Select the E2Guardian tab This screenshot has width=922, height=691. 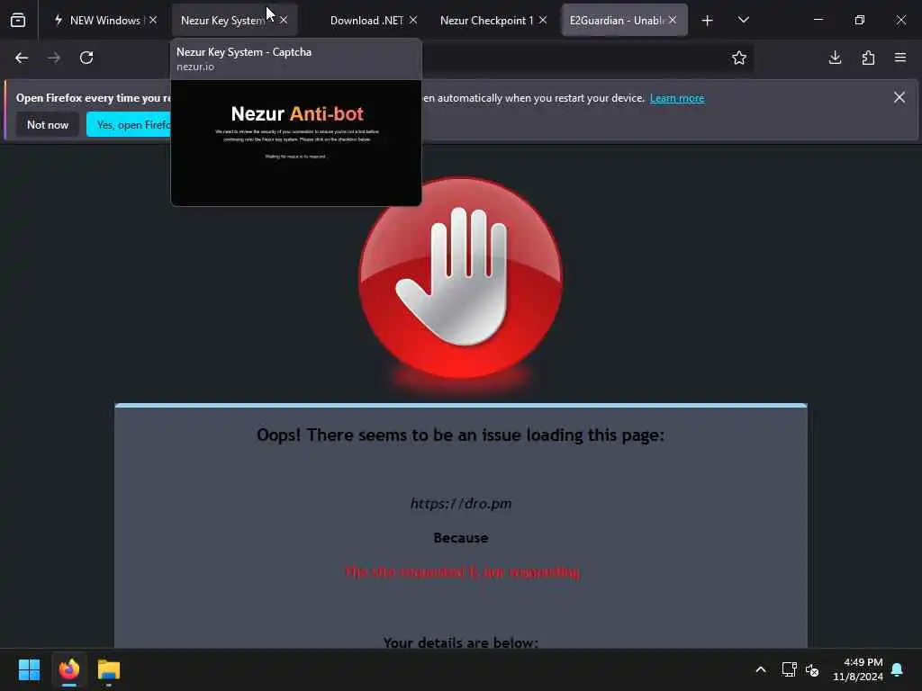pyautogui.click(x=625, y=20)
